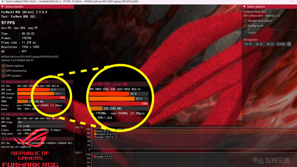Click the usage legend marker in GPU 1 graph
This screenshot has width=297, height=167.
point(95,156)
